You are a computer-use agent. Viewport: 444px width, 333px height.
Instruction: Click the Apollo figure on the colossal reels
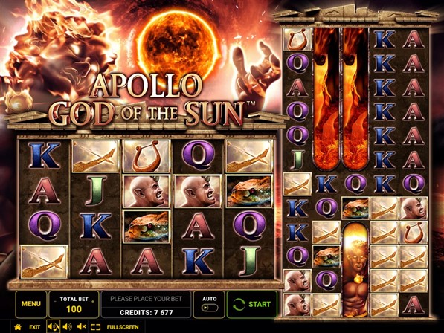[x=355, y=269]
